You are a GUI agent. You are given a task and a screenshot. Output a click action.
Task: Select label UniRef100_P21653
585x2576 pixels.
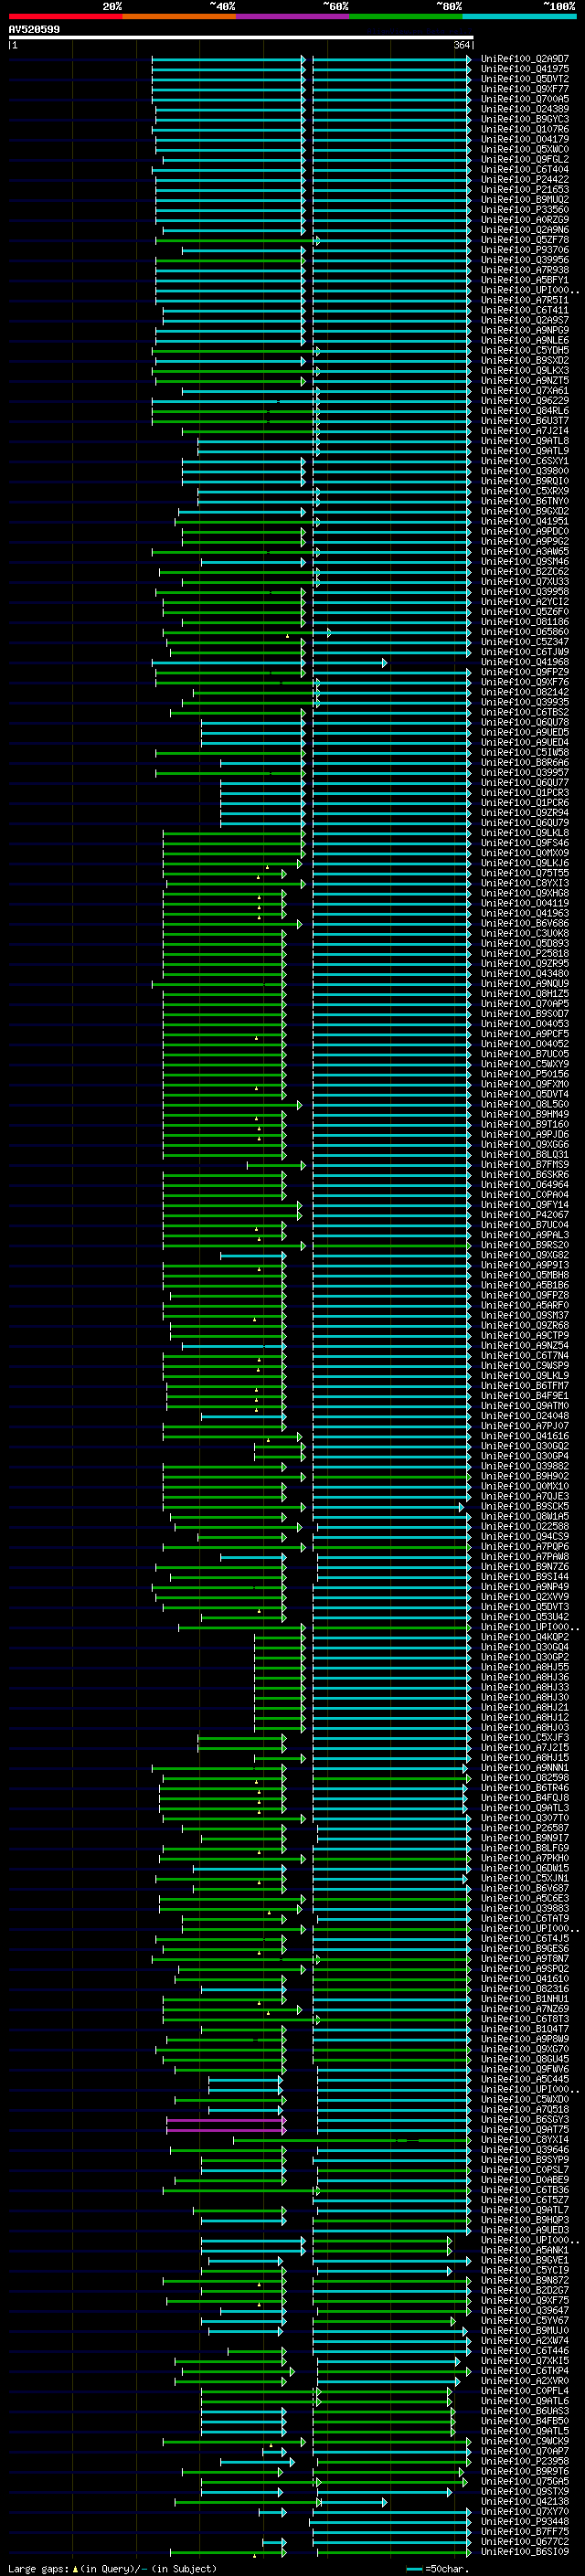[x=525, y=190]
